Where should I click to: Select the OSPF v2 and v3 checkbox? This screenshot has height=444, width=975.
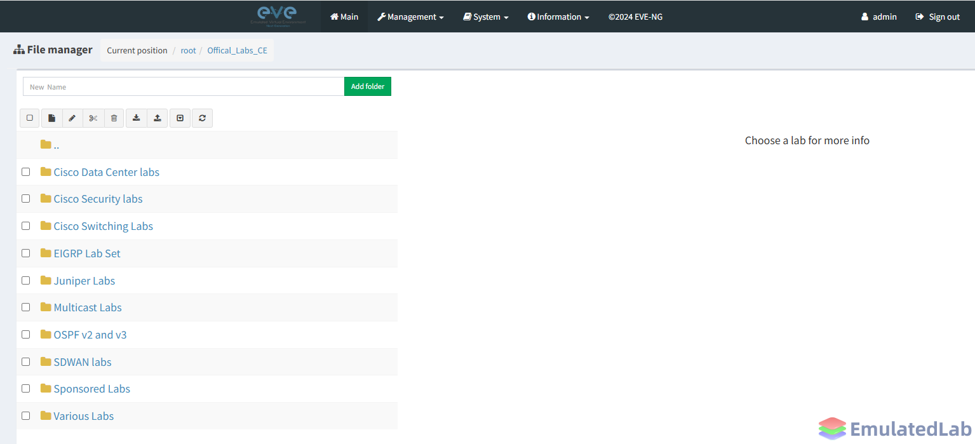tap(26, 334)
